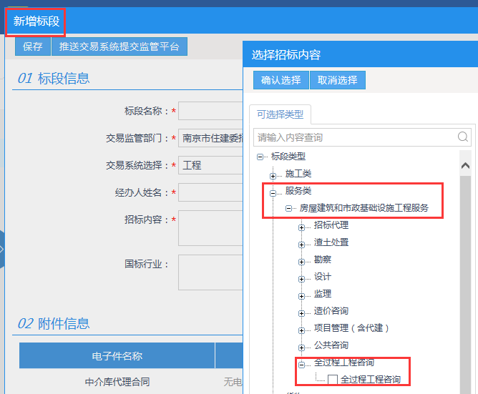The image size is (478, 394).
Task: Expand the 招标代理 node
Action: coord(301,226)
